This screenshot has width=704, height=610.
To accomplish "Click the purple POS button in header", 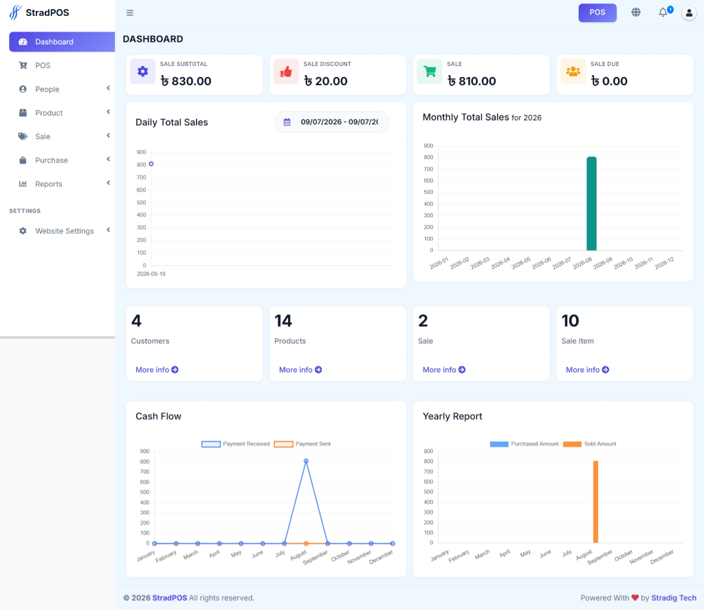I will coord(597,12).
